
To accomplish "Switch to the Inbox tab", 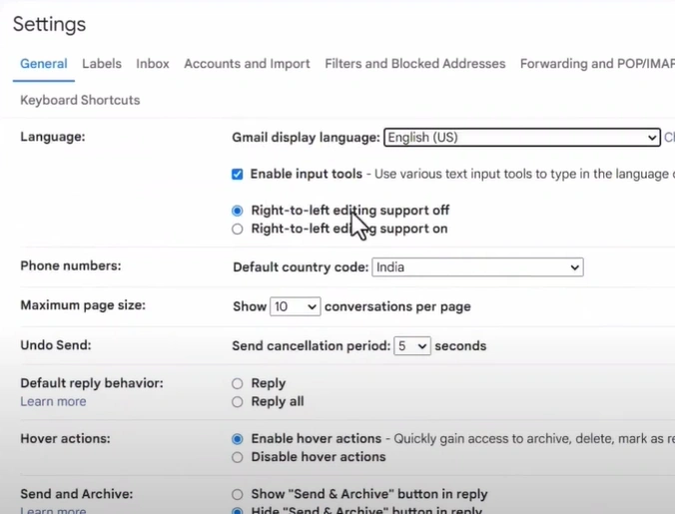I will [x=153, y=64].
